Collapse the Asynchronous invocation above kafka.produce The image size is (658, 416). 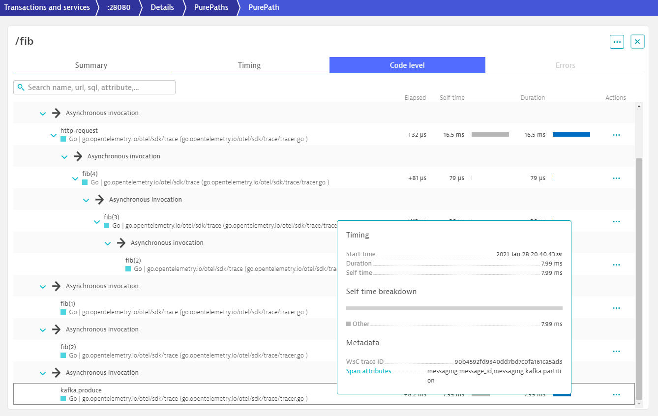43,373
